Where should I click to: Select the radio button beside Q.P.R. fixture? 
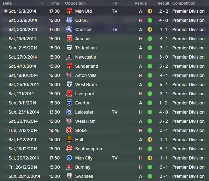coord(6,20)
